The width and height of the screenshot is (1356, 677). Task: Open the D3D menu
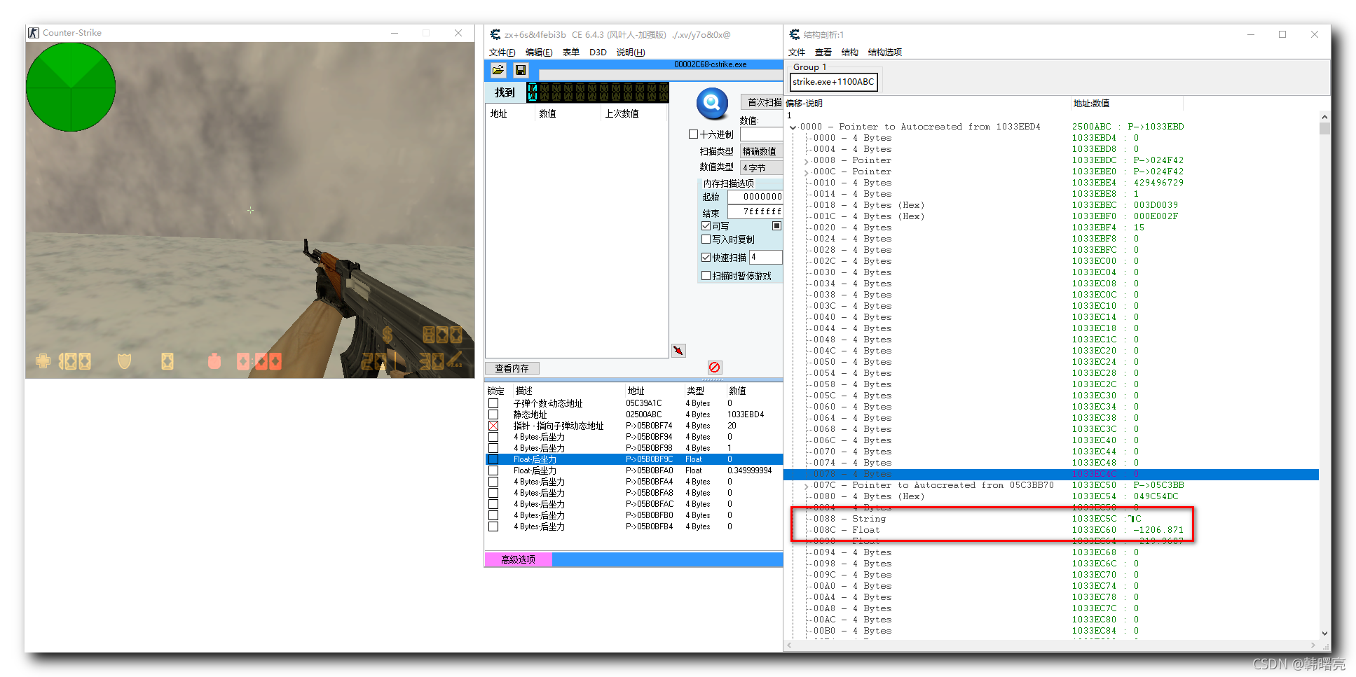coord(598,53)
